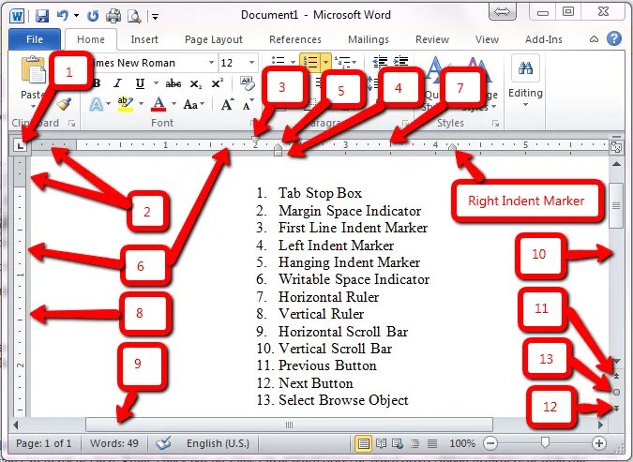Click Shrink Font button
633x462 pixels.
pyautogui.click(x=248, y=104)
